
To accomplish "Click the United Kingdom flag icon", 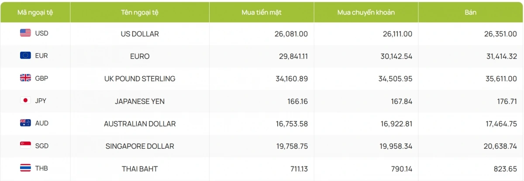I will [x=25, y=78].
